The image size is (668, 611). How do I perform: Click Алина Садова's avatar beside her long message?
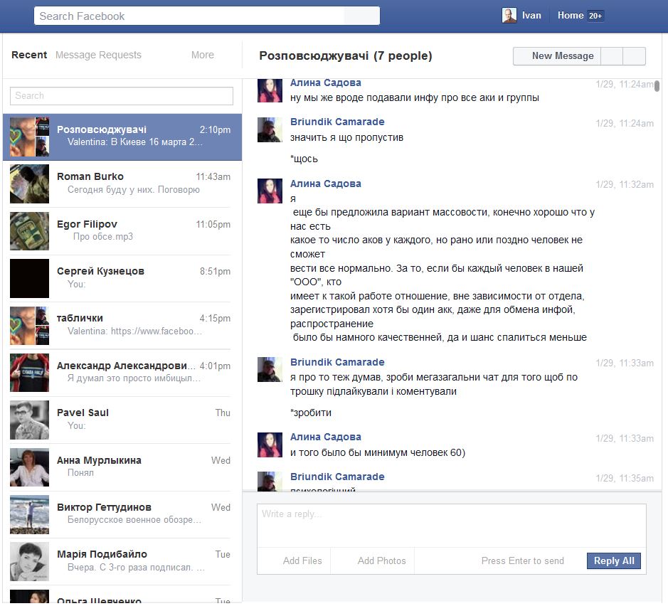pos(270,191)
